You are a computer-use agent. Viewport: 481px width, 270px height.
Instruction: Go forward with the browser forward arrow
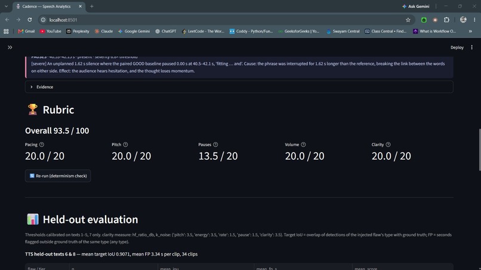coord(18,20)
